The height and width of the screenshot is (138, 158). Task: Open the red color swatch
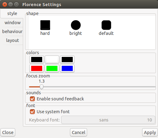(x=37, y=68)
